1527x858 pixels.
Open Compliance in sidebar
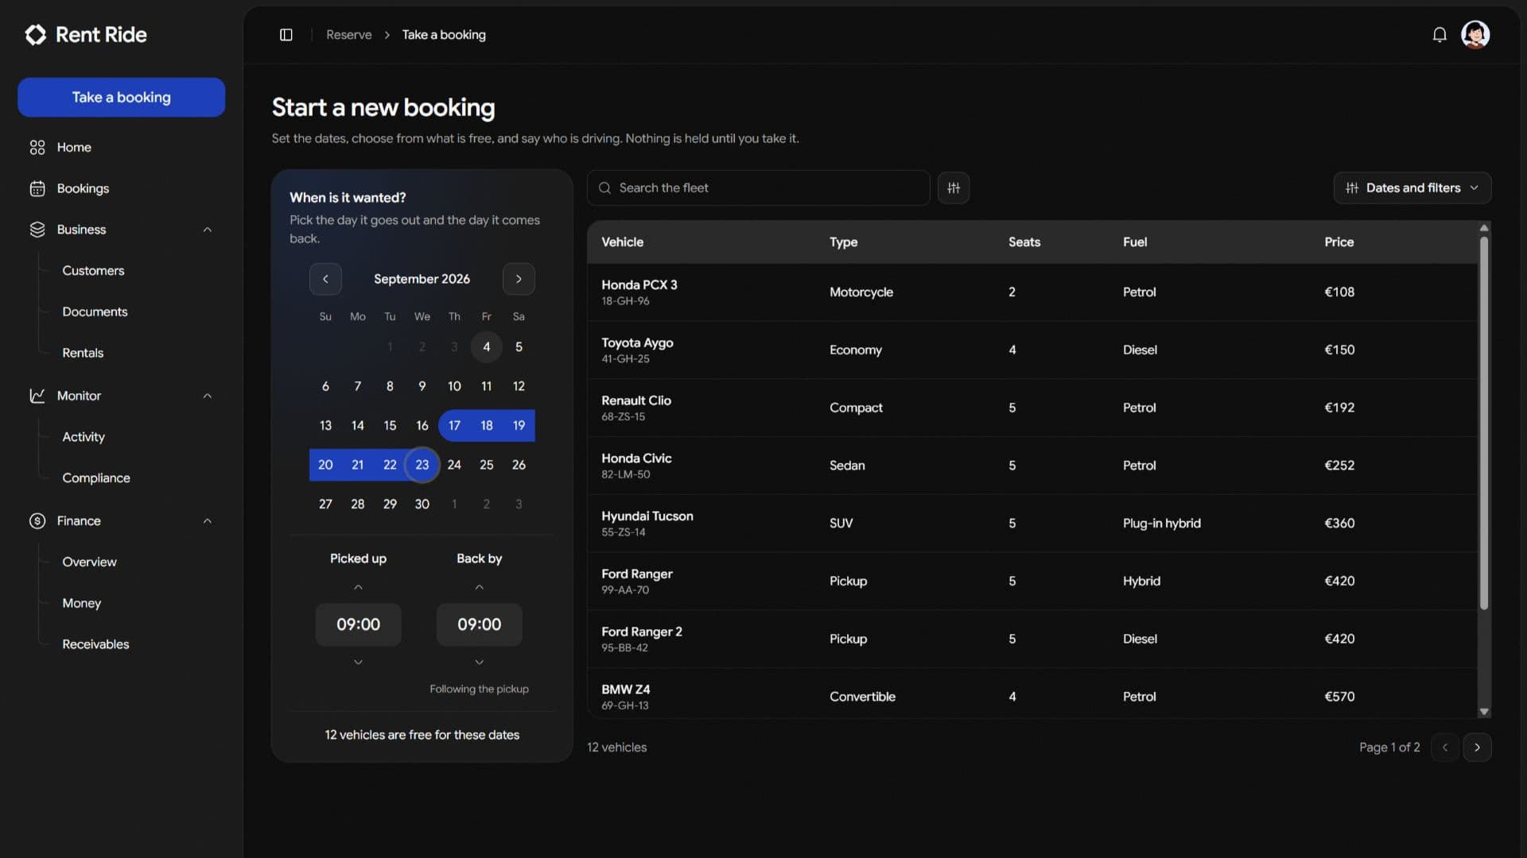point(96,478)
